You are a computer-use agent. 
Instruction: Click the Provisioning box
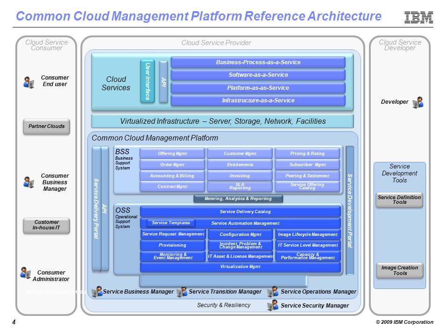click(173, 245)
